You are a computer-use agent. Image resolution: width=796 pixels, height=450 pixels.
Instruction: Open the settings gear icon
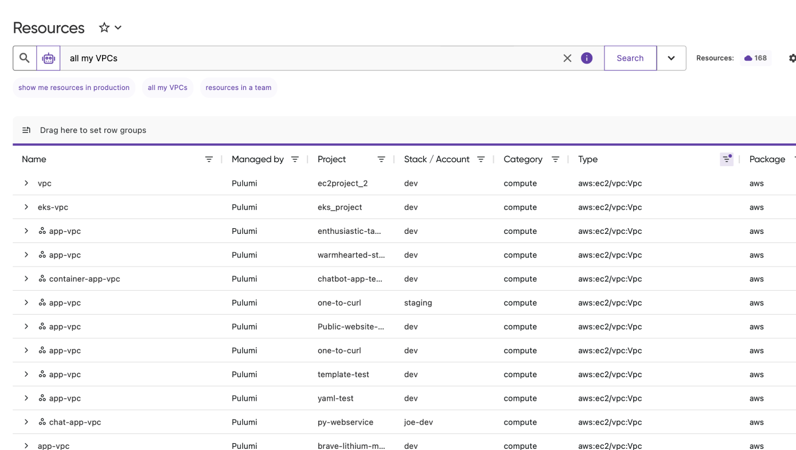(792, 58)
